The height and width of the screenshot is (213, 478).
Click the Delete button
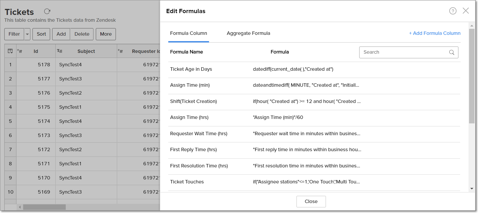(x=82, y=34)
